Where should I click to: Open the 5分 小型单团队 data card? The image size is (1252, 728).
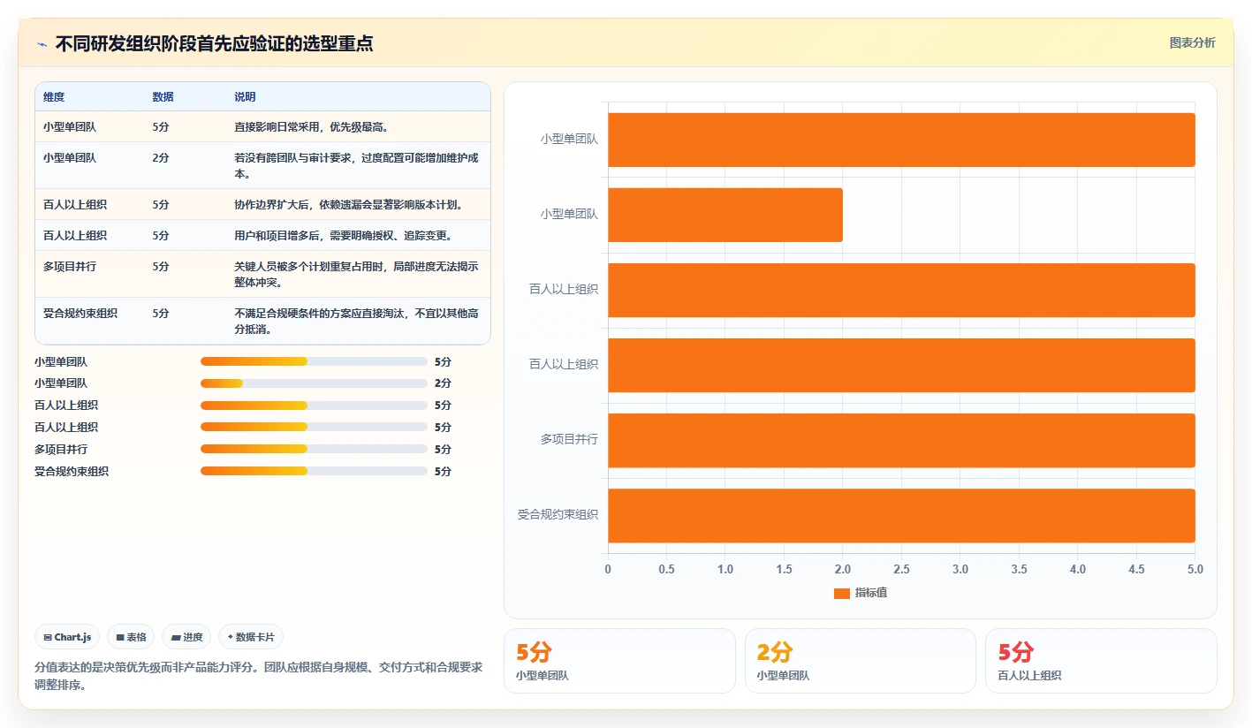pyautogui.click(x=619, y=661)
